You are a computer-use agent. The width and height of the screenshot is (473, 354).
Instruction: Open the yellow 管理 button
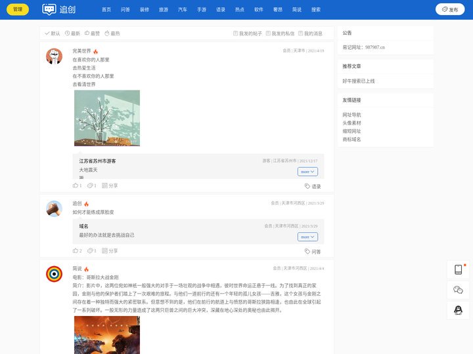(18, 9)
